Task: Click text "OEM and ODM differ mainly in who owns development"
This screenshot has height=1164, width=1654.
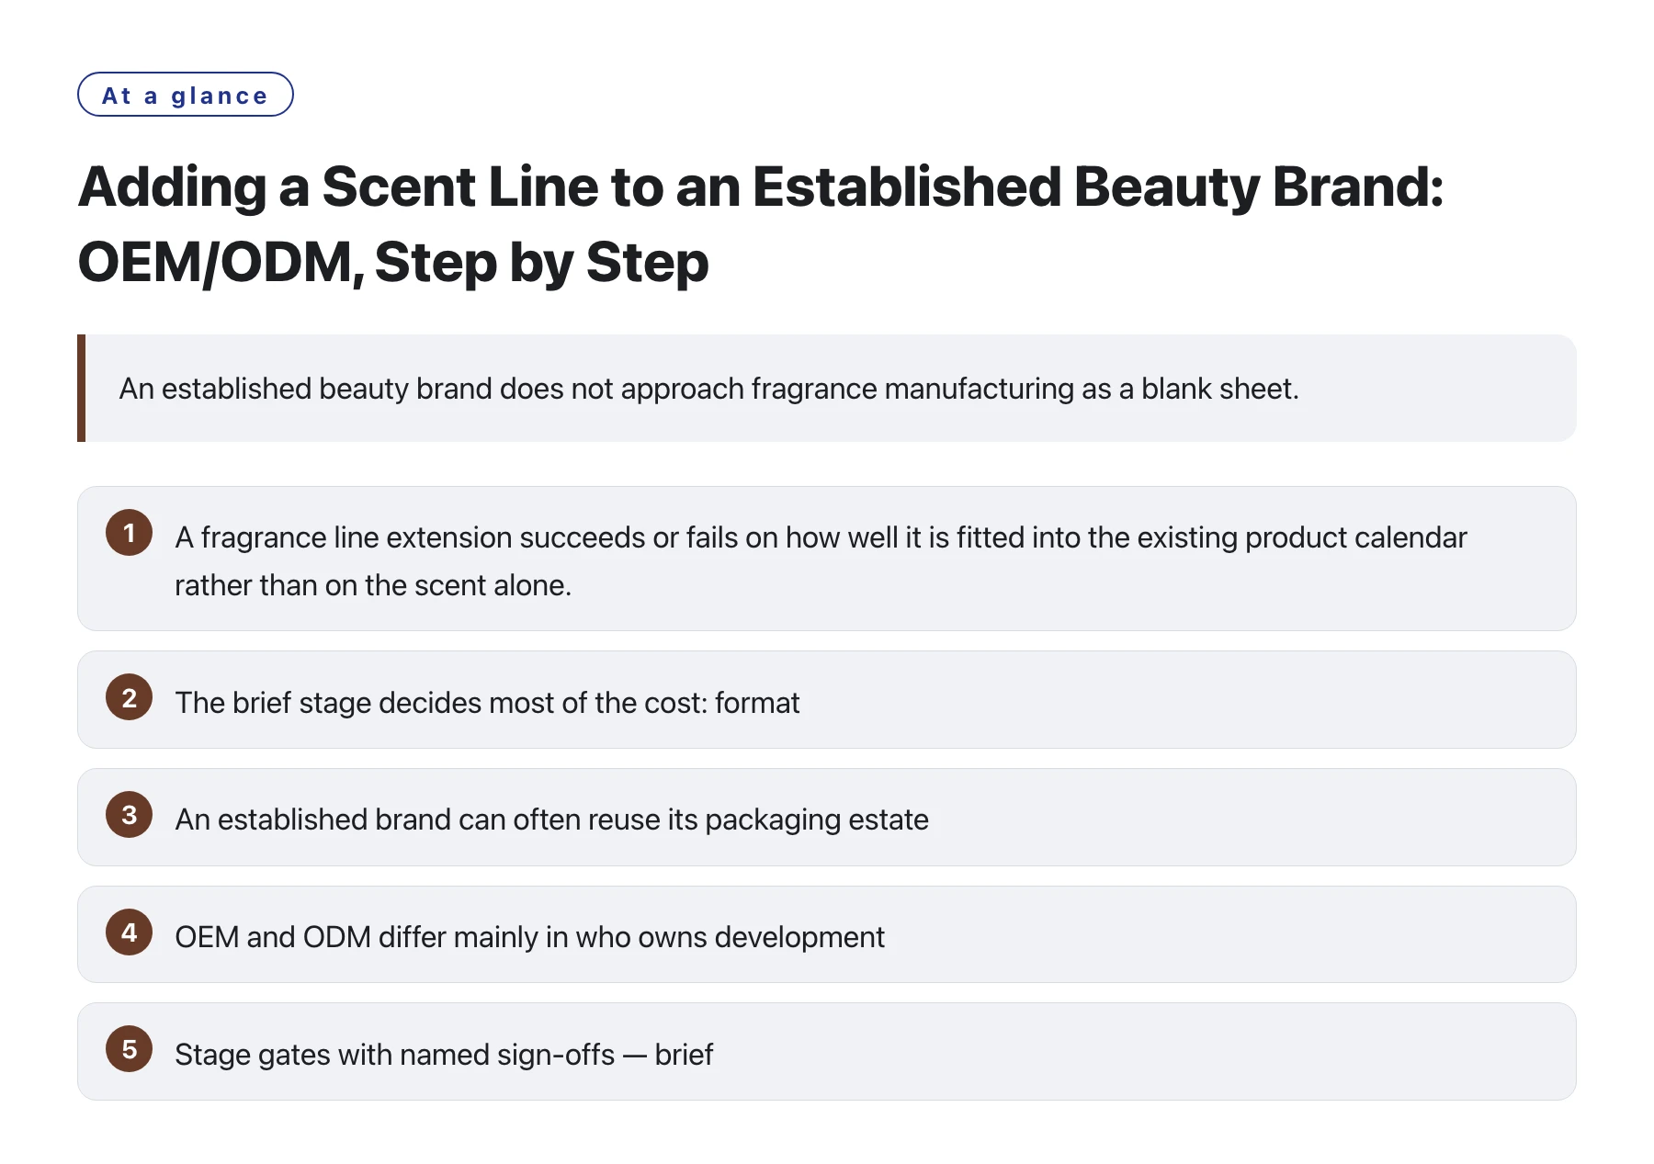Action: (x=529, y=937)
